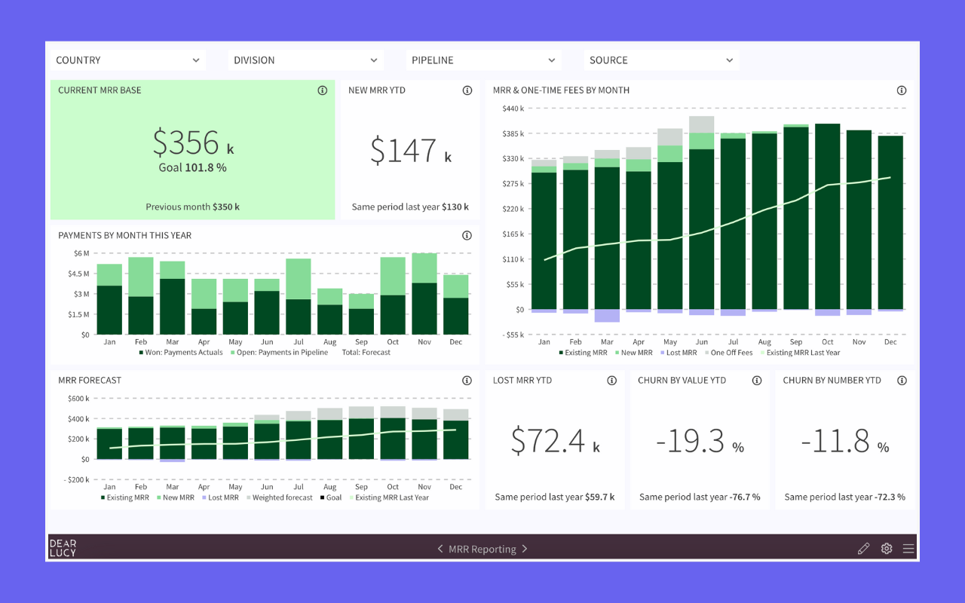Open the MRR Forecast info tooltip
This screenshot has width=965, height=603.
point(467,380)
